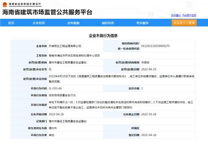Select project name 海南洋浦经济开发区危险废物处理中心项目
This screenshot has width=208, height=146.
tap(74, 56)
